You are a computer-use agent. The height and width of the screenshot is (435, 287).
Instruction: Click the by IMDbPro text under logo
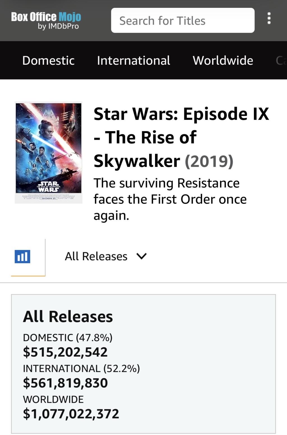(58, 27)
